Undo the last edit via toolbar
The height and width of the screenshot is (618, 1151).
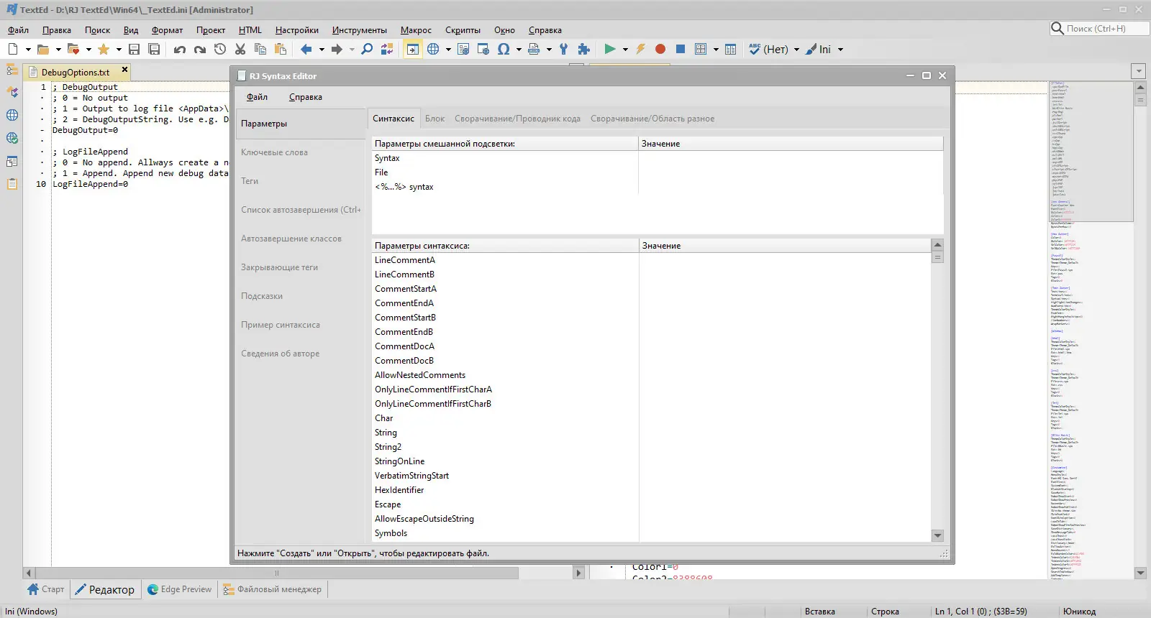tap(180, 49)
